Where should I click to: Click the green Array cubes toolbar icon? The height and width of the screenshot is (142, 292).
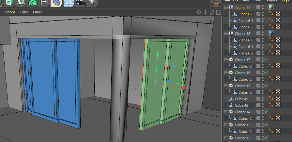click(x=33, y=3)
